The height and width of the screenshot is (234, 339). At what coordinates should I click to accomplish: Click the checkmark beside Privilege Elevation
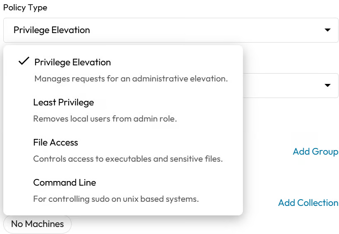tap(24, 62)
